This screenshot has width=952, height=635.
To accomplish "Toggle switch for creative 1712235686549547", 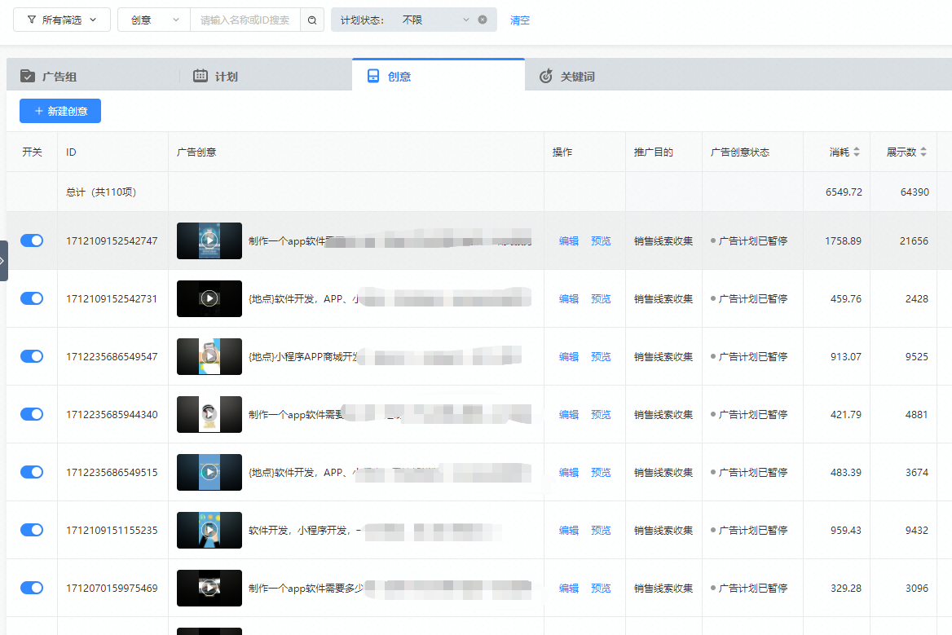I will point(32,356).
